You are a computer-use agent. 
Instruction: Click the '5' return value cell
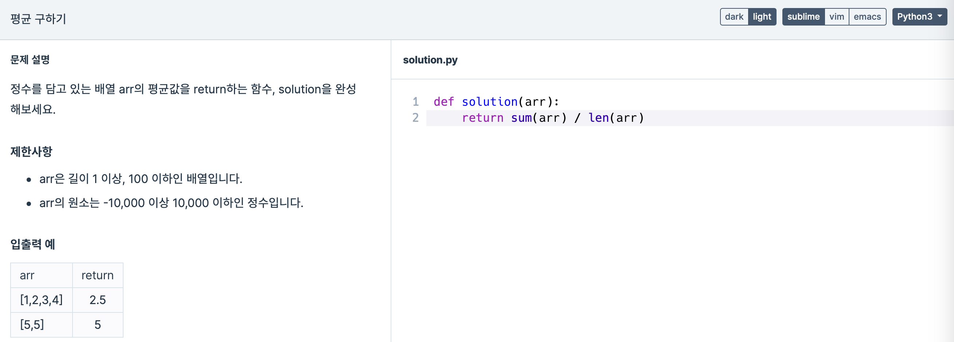pyautogui.click(x=98, y=324)
